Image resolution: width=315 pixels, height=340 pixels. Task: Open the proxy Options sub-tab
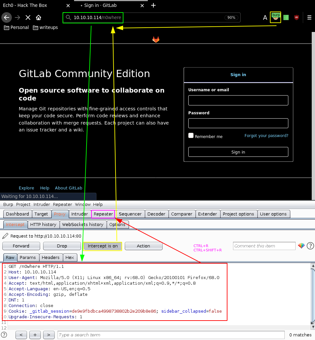pos(117,225)
